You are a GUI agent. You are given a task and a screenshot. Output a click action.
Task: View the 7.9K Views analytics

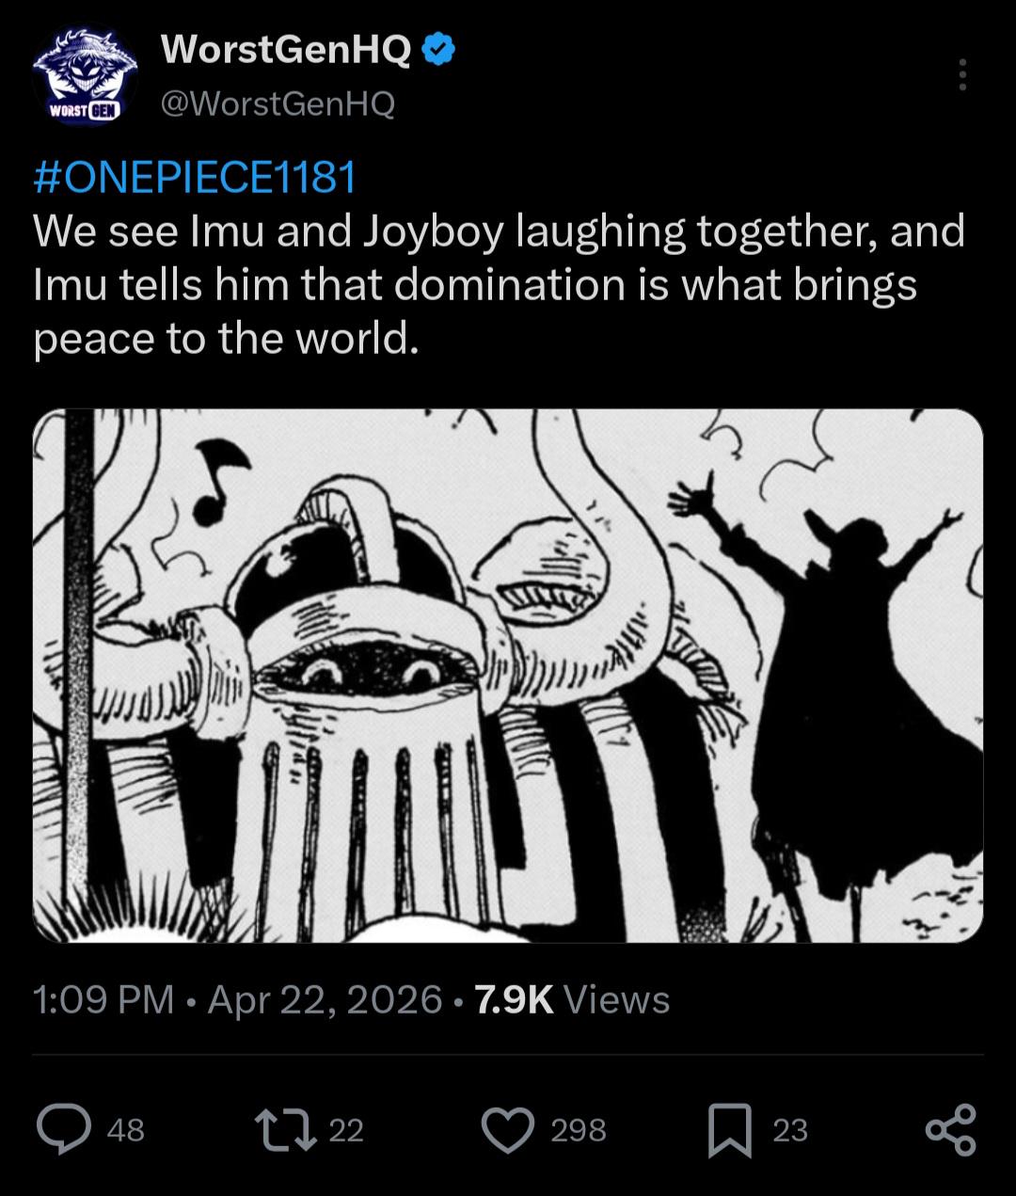pyautogui.click(x=572, y=999)
